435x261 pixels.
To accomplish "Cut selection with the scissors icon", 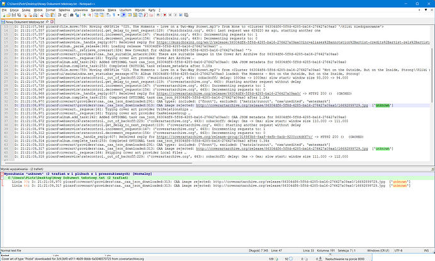I will coord(42,15).
